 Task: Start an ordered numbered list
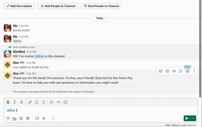tap(37, 102)
